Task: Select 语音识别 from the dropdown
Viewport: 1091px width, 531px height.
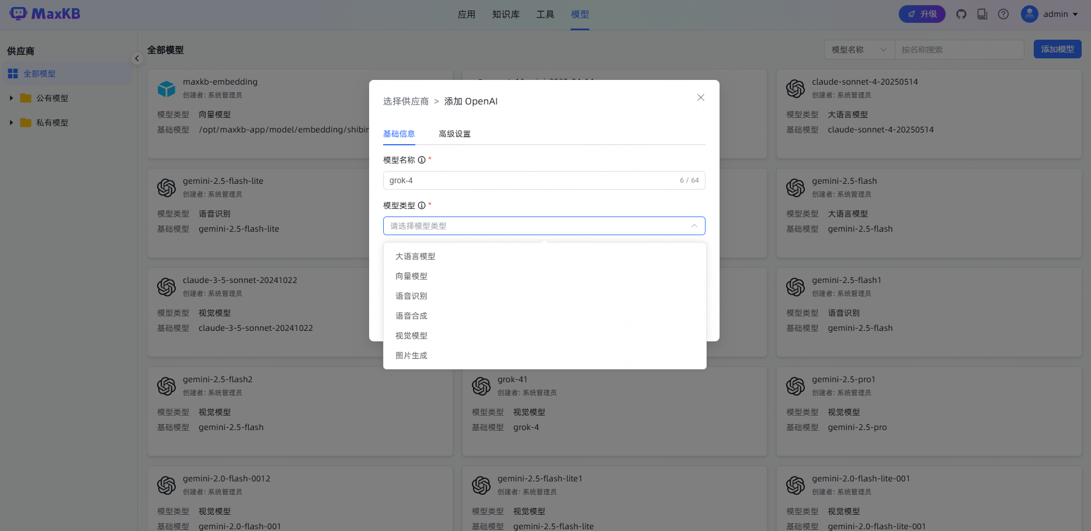Action: tap(545, 296)
